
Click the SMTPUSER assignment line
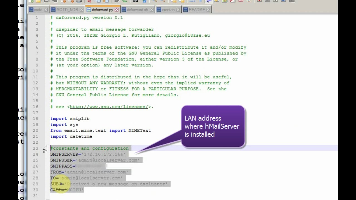[95, 160]
